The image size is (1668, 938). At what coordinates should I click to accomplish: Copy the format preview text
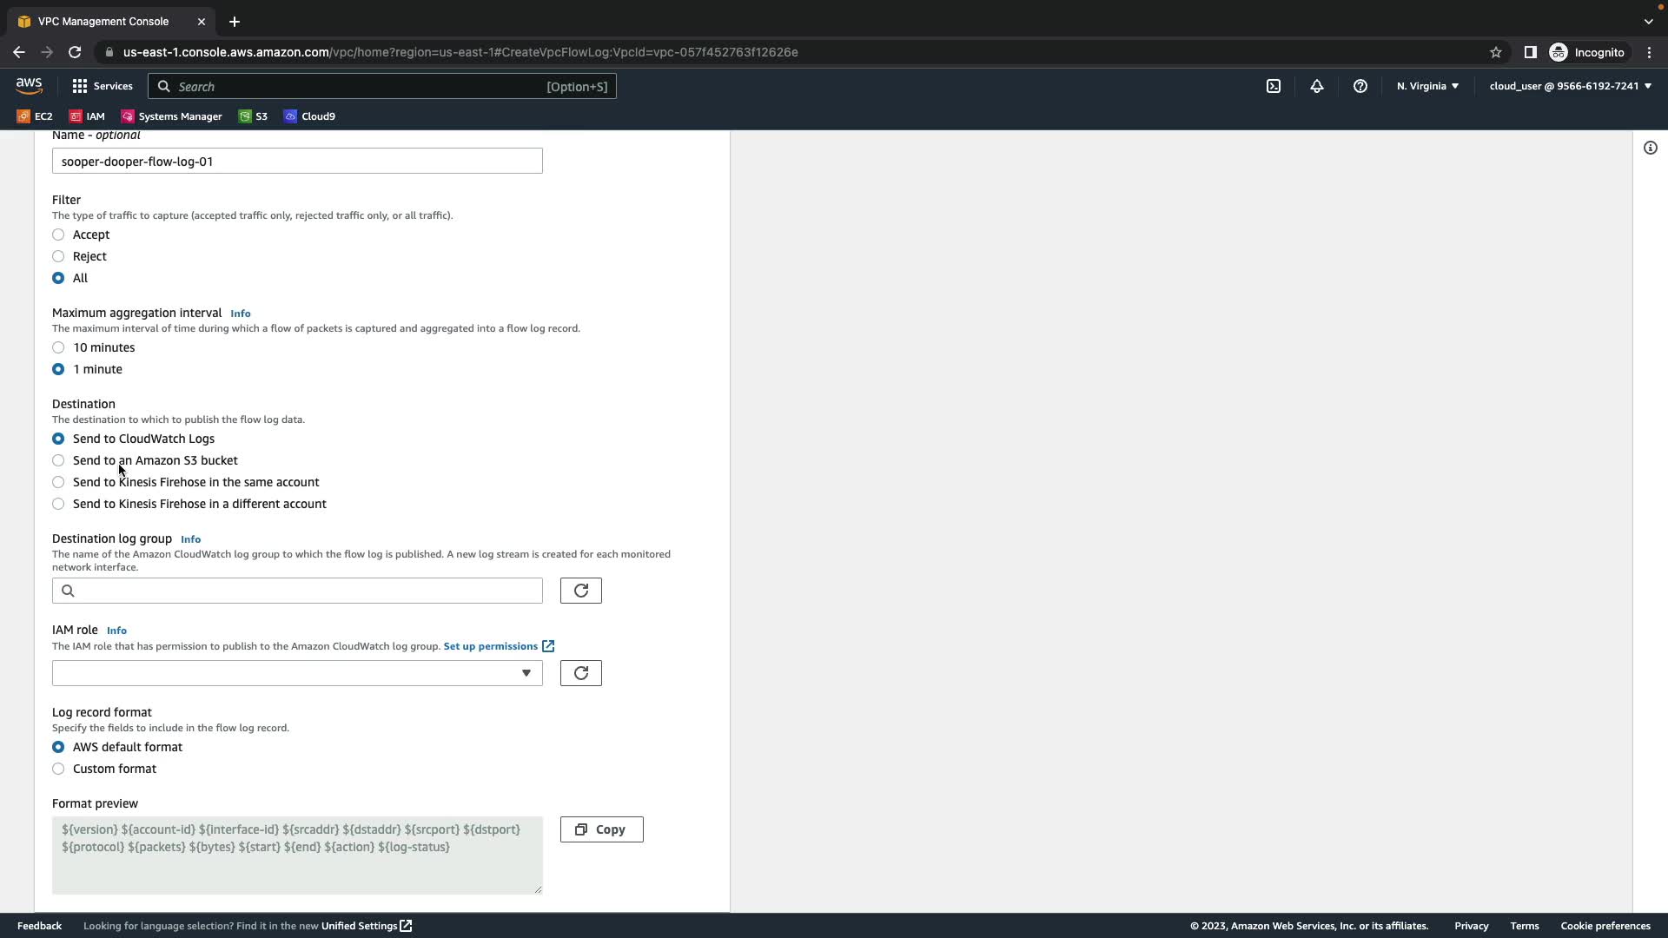pos(601,829)
